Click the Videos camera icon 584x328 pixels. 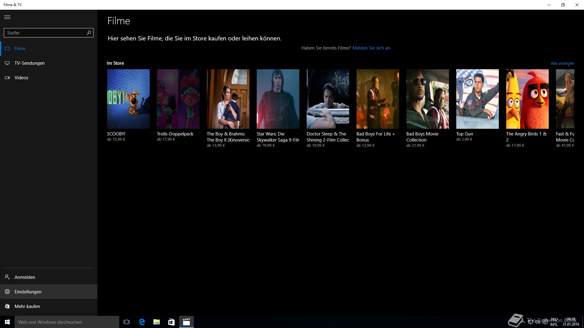point(7,78)
